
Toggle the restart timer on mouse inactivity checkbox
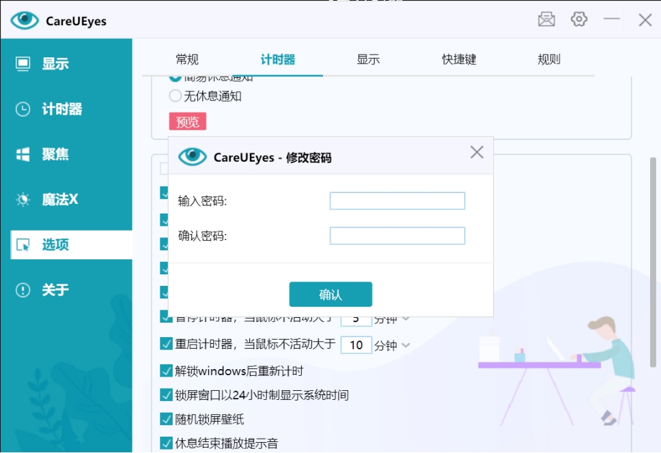[x=166, y=343]
